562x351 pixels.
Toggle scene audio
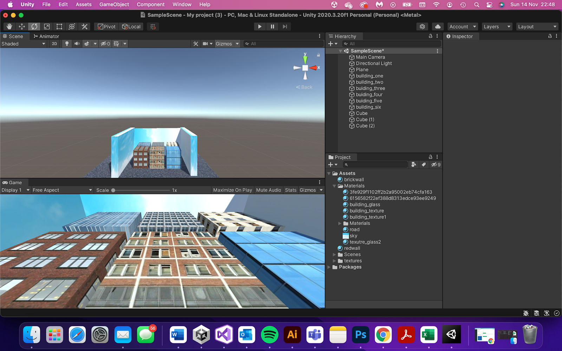click(77, 44)
